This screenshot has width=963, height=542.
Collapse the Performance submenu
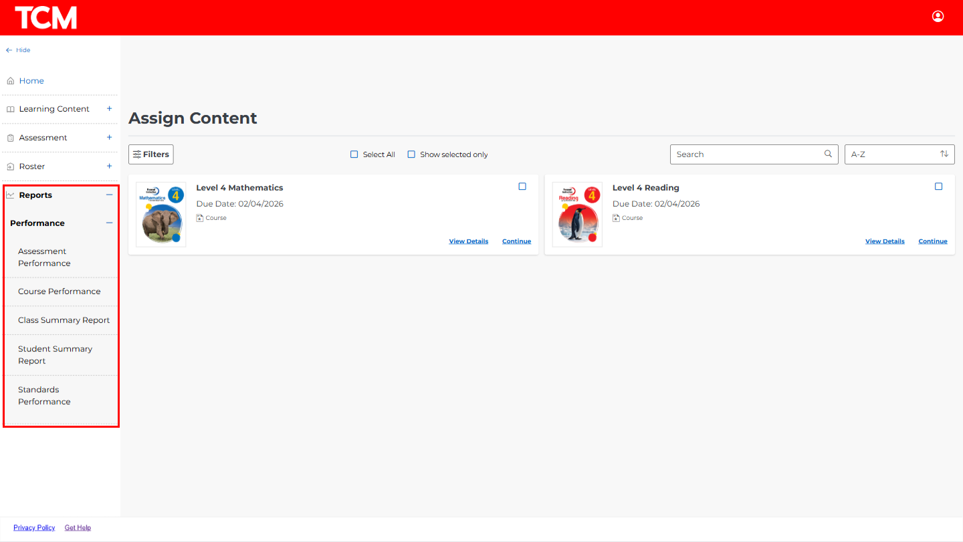click(x=110, y=223)
